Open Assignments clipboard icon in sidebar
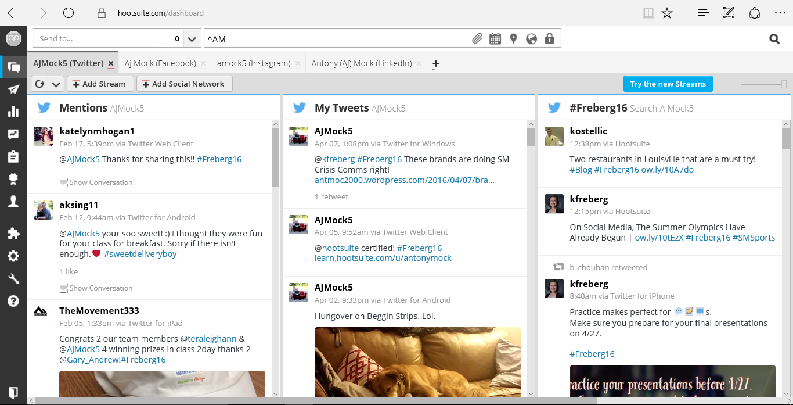 click(13, 157)
